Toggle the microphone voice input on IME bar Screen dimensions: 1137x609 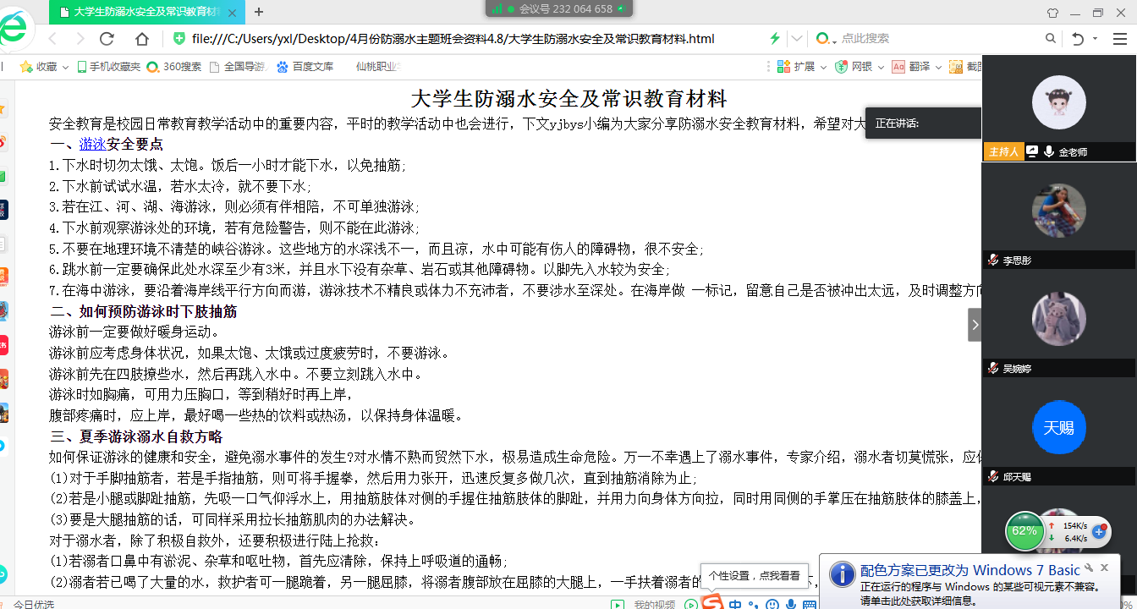(x=791, y=605)
